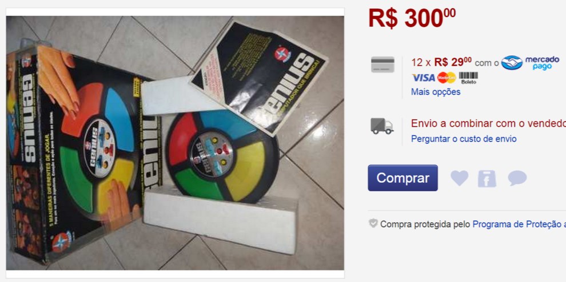Click the Genius instruction leaflet in photo
This screenshot has width=566, height=282.
point(259,76)
